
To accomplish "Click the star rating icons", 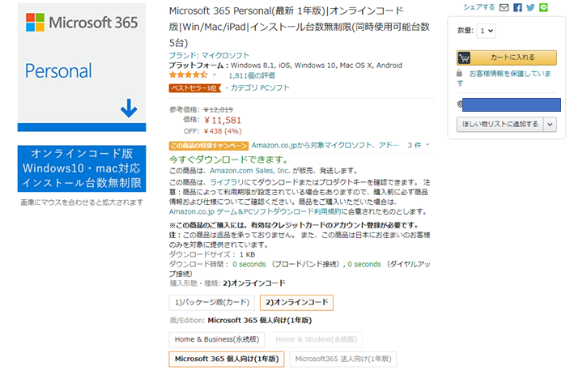I will [188, 74].
